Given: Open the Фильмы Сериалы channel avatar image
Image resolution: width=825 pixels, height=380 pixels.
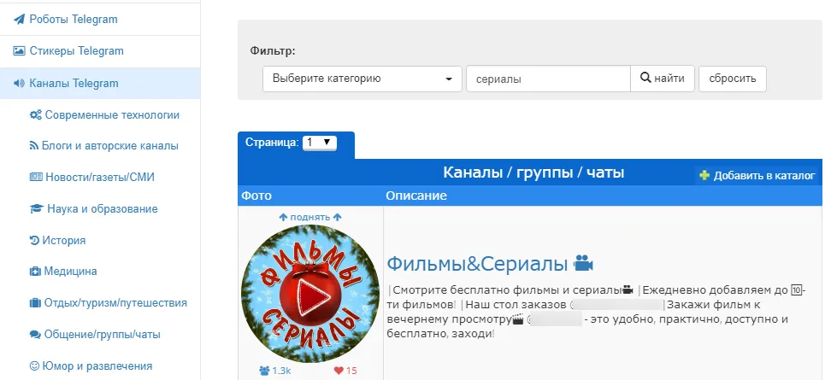Looking at the screenshot, I should pos(309,293).
